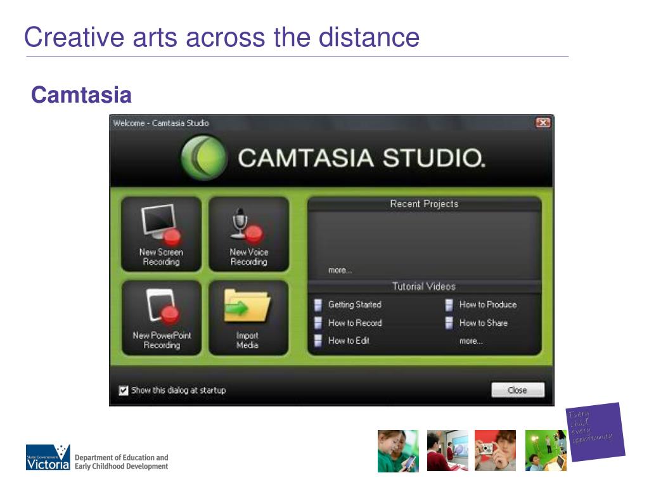
Task: Close the welcome window with the red X
Action: [x=543, y=122]
